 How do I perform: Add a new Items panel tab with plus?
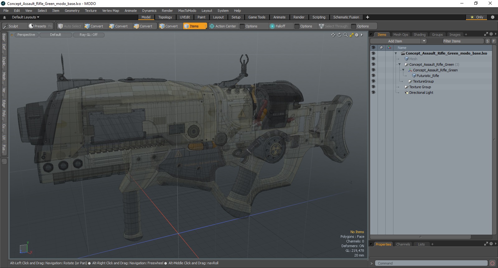pyautogui.click(x=466, y=35)
